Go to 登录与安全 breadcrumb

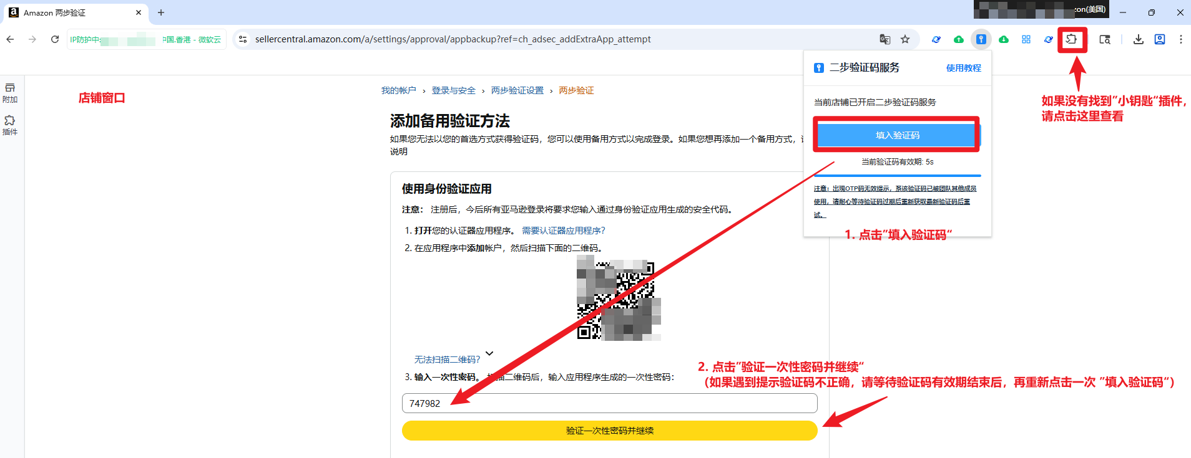point(454,90)
